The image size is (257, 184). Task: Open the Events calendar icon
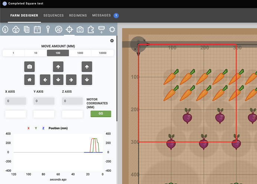tap(37, 30)
